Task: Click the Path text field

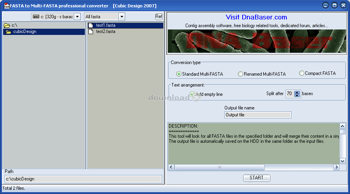Action: pos(83,179)
